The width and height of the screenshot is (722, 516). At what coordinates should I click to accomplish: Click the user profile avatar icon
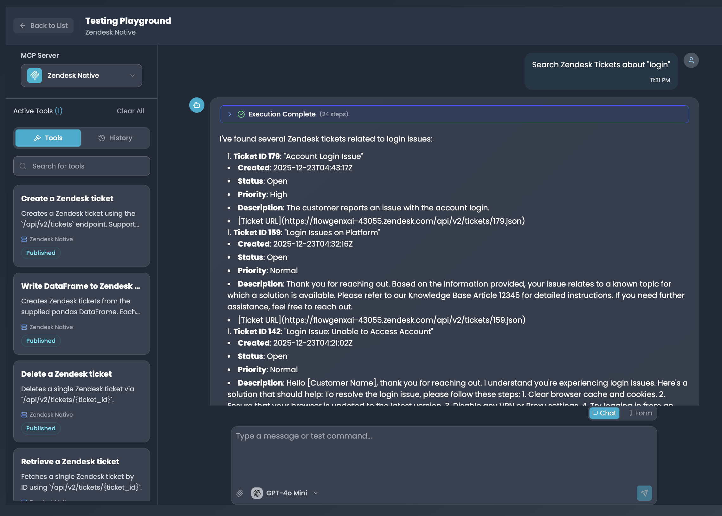pyautogui.click(x=691, y=60)
